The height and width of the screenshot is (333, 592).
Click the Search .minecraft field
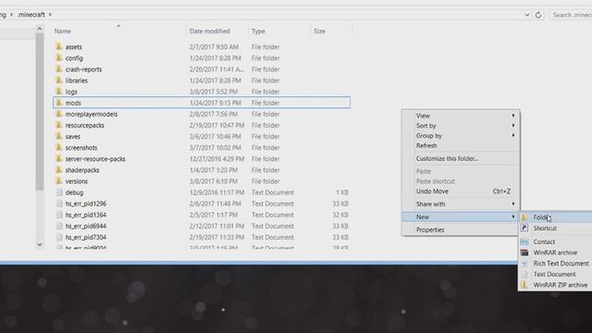[x=572, y=15]
